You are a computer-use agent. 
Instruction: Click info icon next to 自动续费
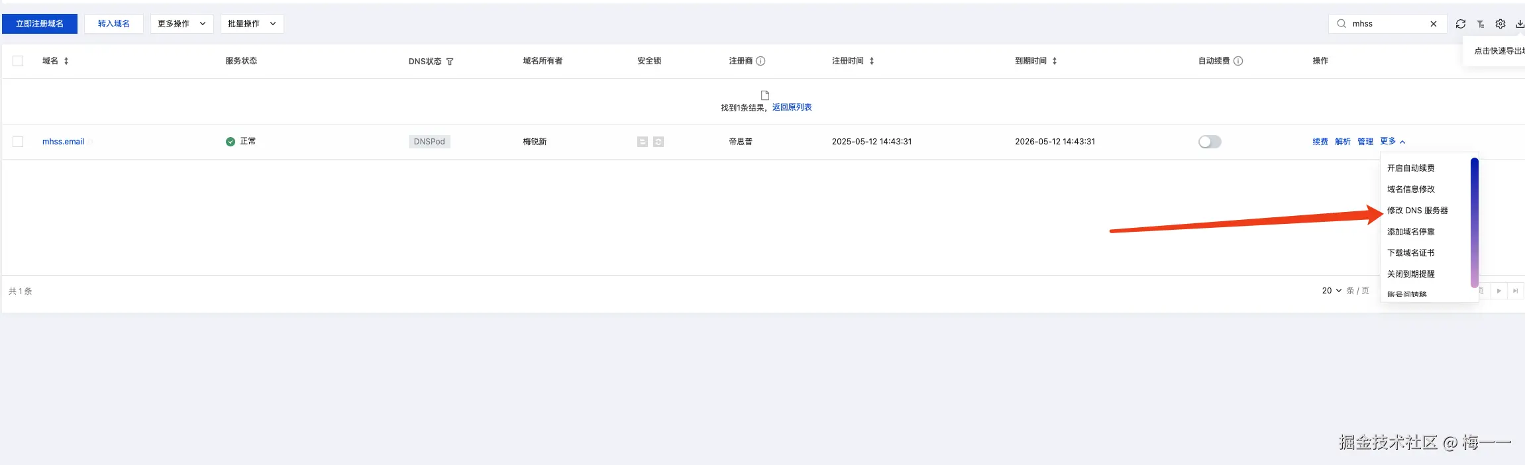click(1238, 61)
